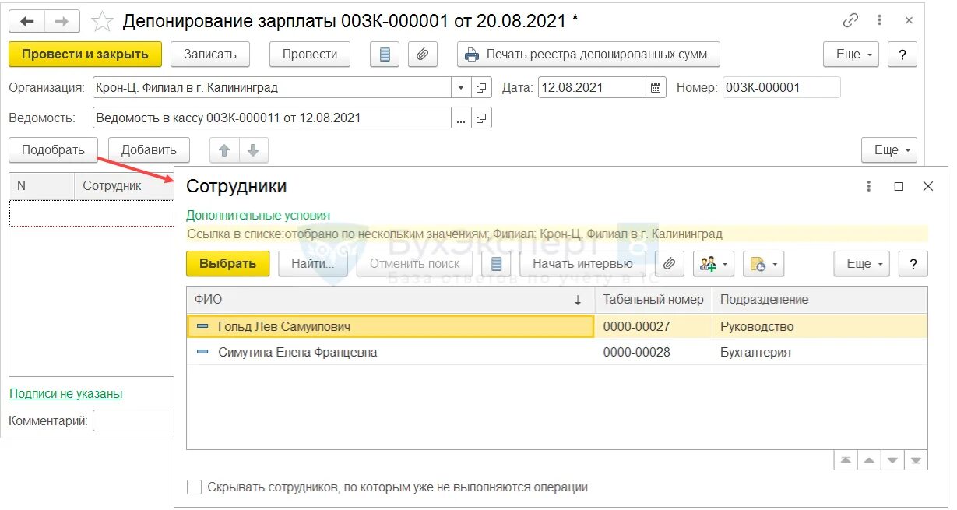
Task: Click the Добавить button
Action: [x=149, y=150]
